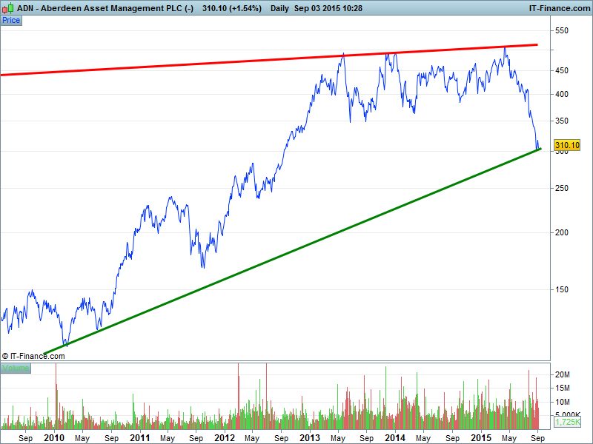Click the 250 level on price axis
This screenshot has height=444, width=593.
tap(562, 188)
